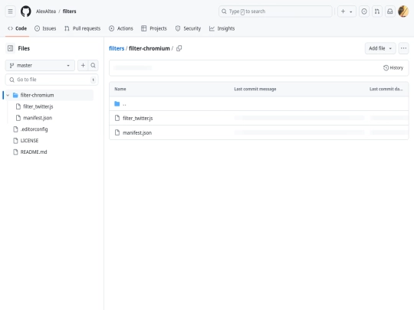The width and height of the screenshot is (414, 310).
Task: Open the hamburger navigation menu
Action: pos(10,11)
